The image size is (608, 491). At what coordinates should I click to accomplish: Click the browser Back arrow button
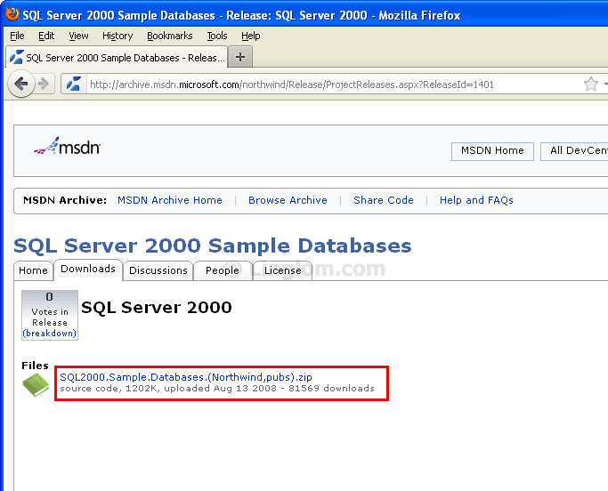[x=21, y=84]
